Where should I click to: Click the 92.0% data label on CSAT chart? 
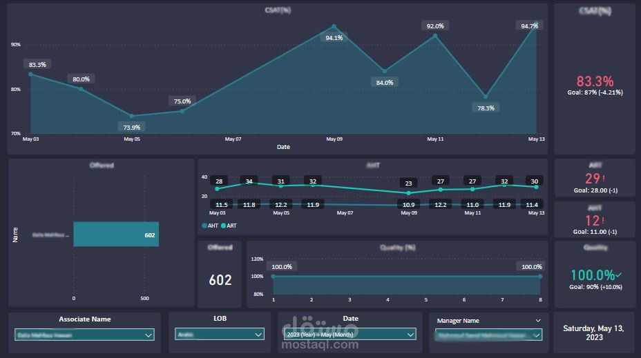click(435, 26)
